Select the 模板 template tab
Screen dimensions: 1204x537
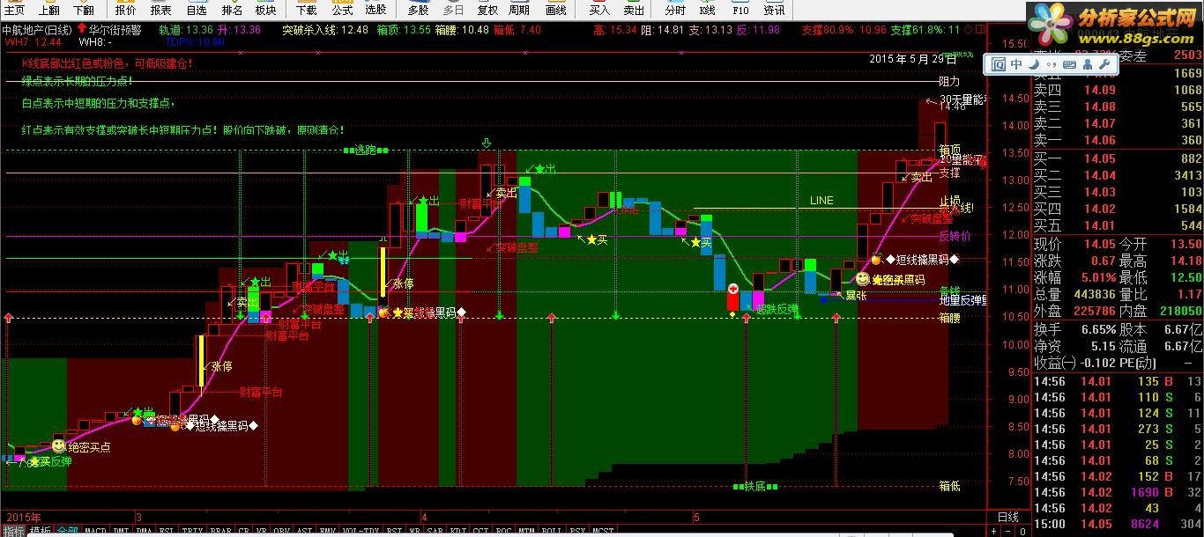point(41,532)
